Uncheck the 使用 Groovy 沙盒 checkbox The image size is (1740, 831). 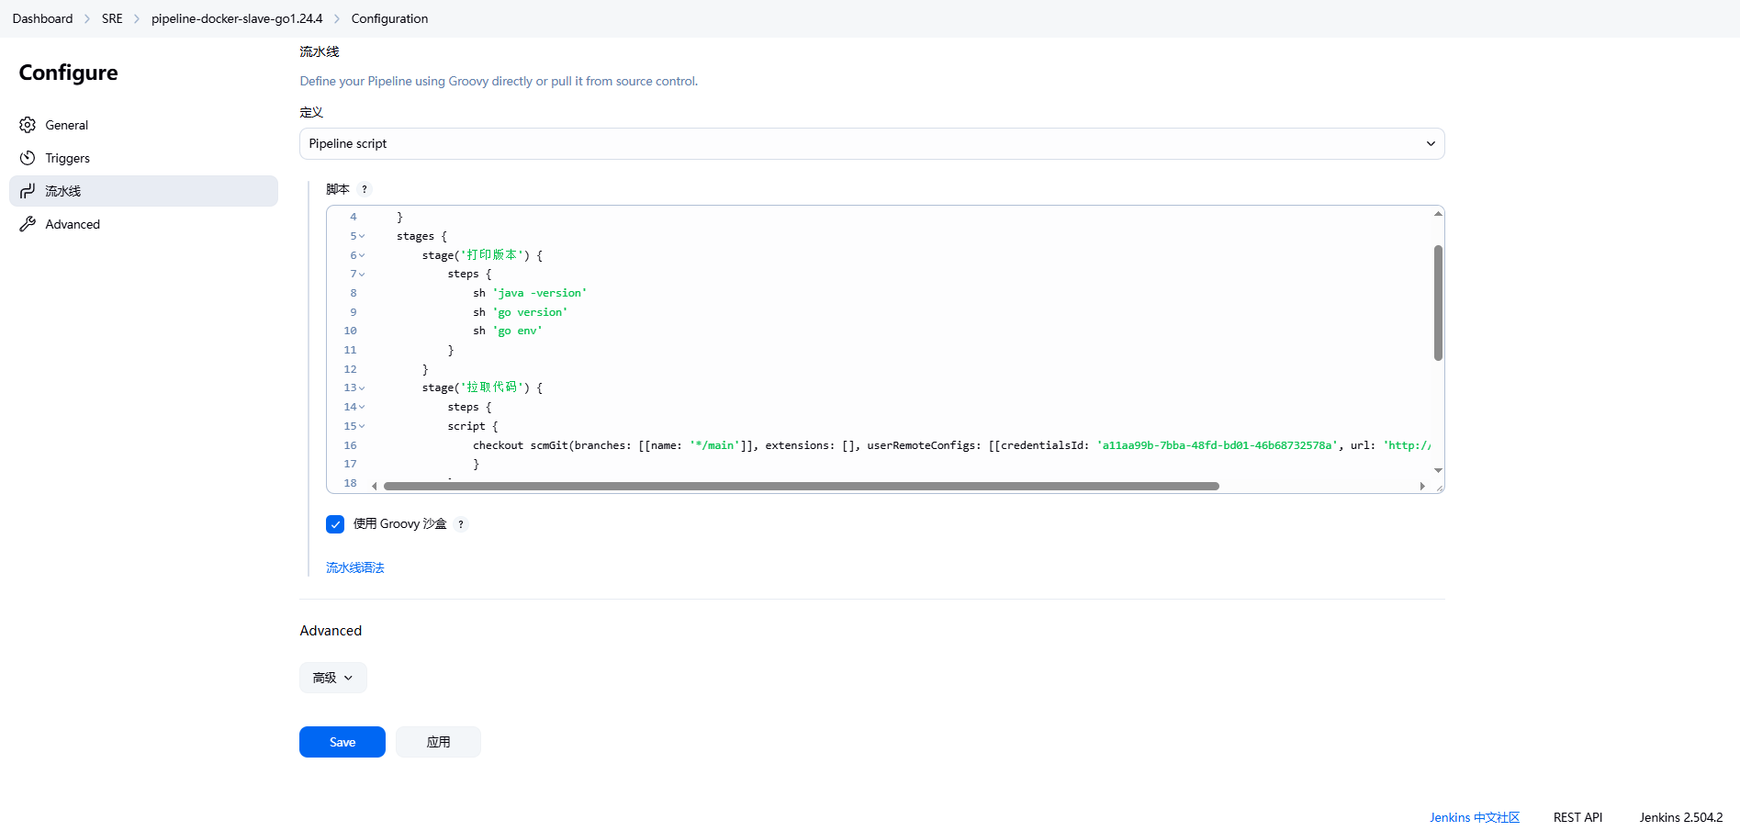[335, 524]
